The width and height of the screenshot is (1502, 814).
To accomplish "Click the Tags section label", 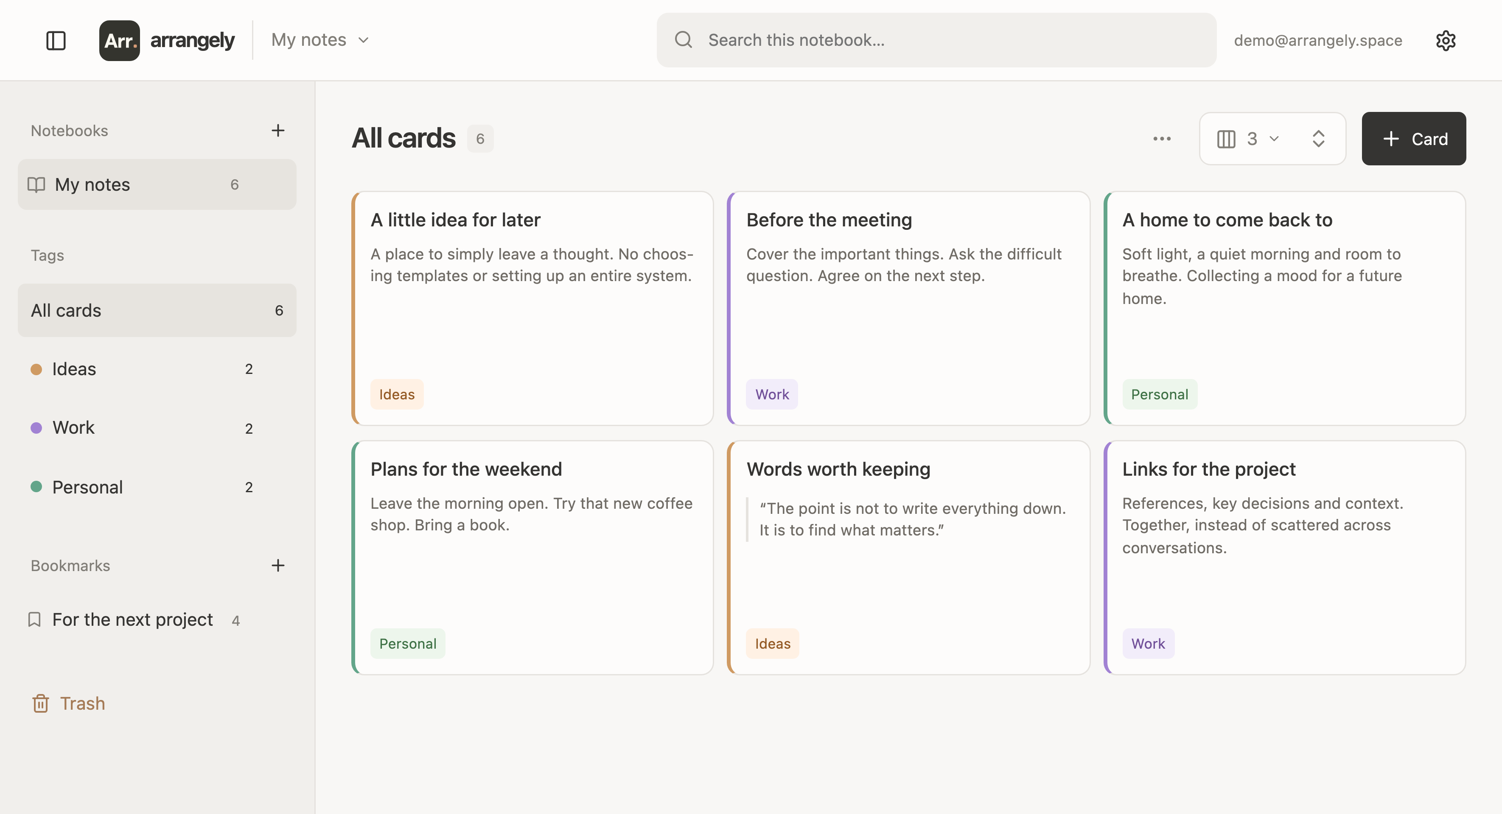I will pyautogui.click(x=47, y=255).
